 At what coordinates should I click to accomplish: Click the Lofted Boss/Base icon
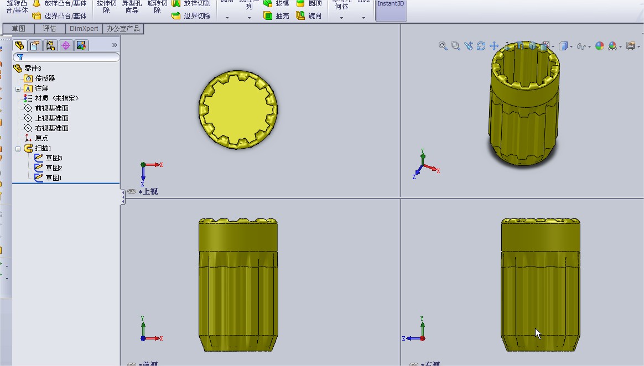tap(37, 3)
